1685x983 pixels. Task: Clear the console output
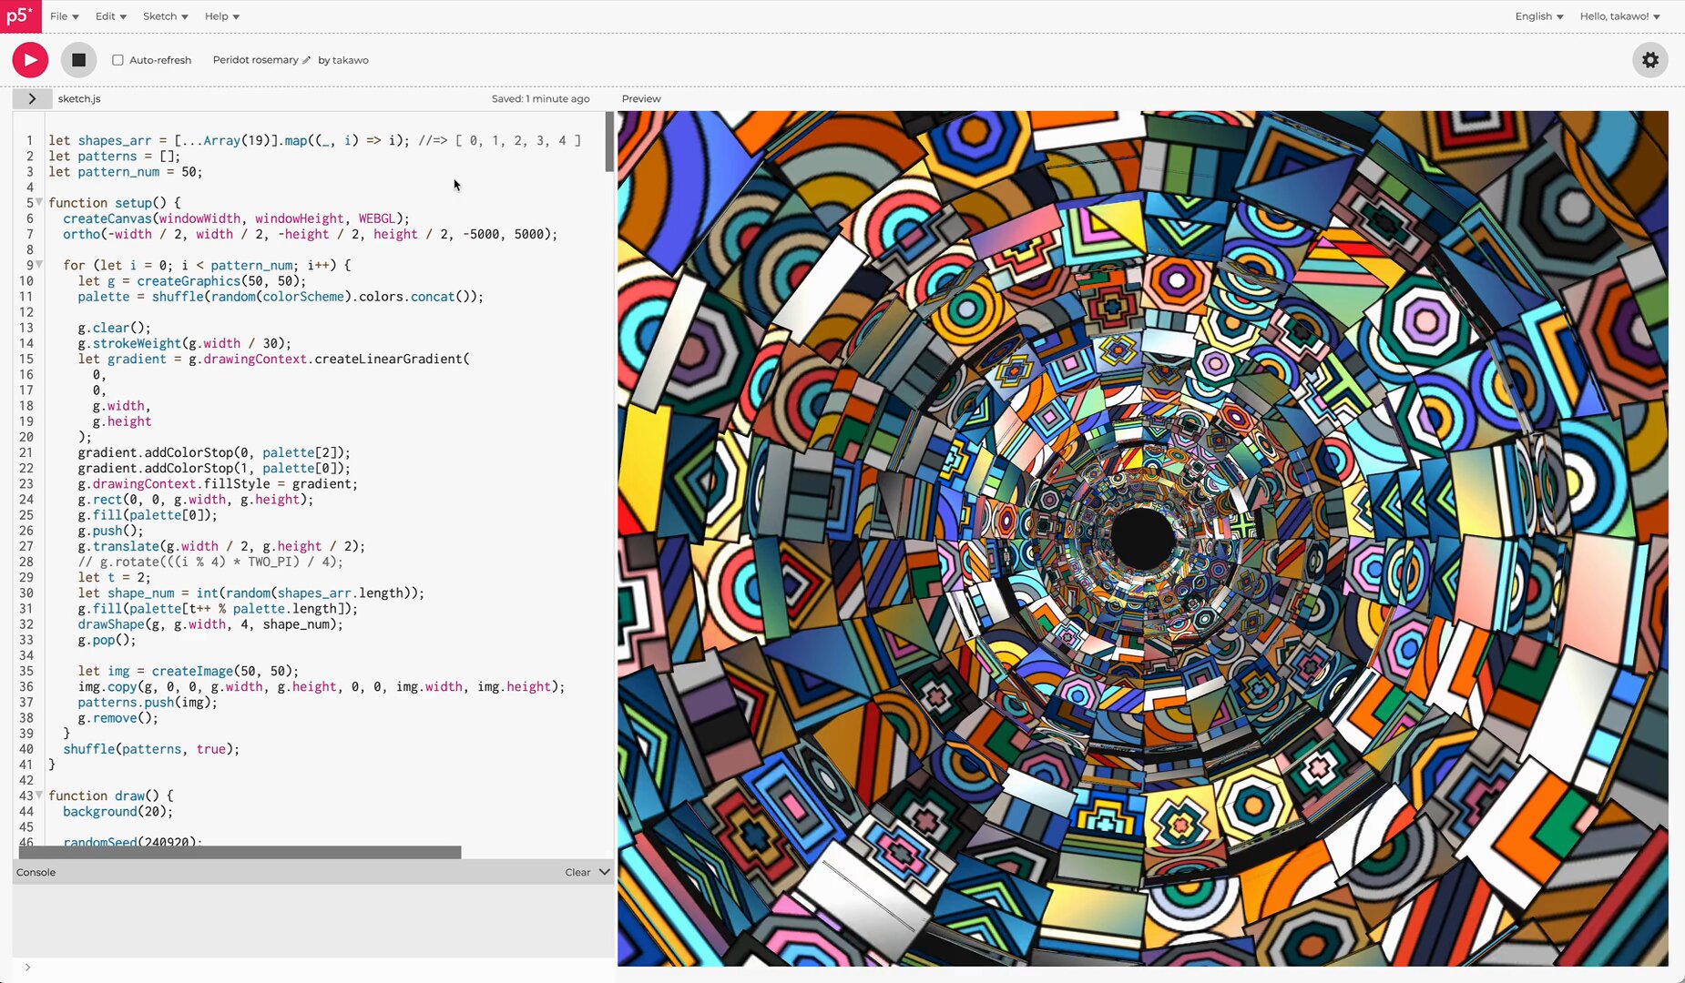point(577,872)
